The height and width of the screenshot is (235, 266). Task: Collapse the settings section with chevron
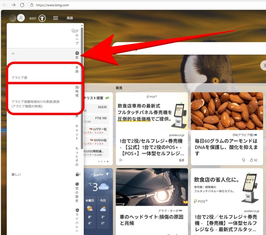[x=13, y=53]
